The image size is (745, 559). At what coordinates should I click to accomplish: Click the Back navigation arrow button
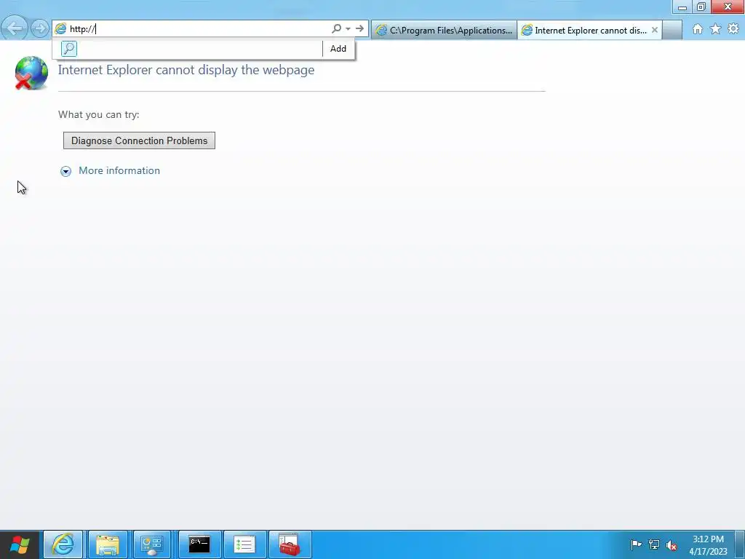(15, 28)
